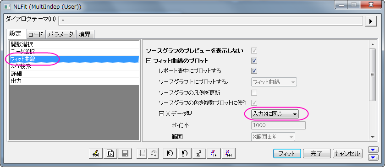Click the scrollbar up arrow
This screenshot has height=167, width=385.
click(373, 45)
